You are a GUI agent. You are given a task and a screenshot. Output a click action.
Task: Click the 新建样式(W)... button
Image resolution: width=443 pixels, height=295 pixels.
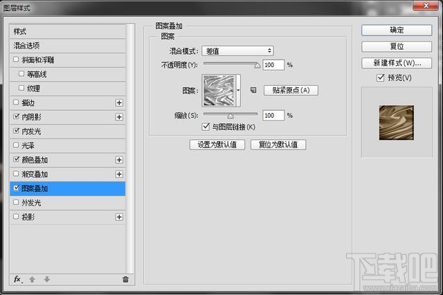click(x=397, y=63)
